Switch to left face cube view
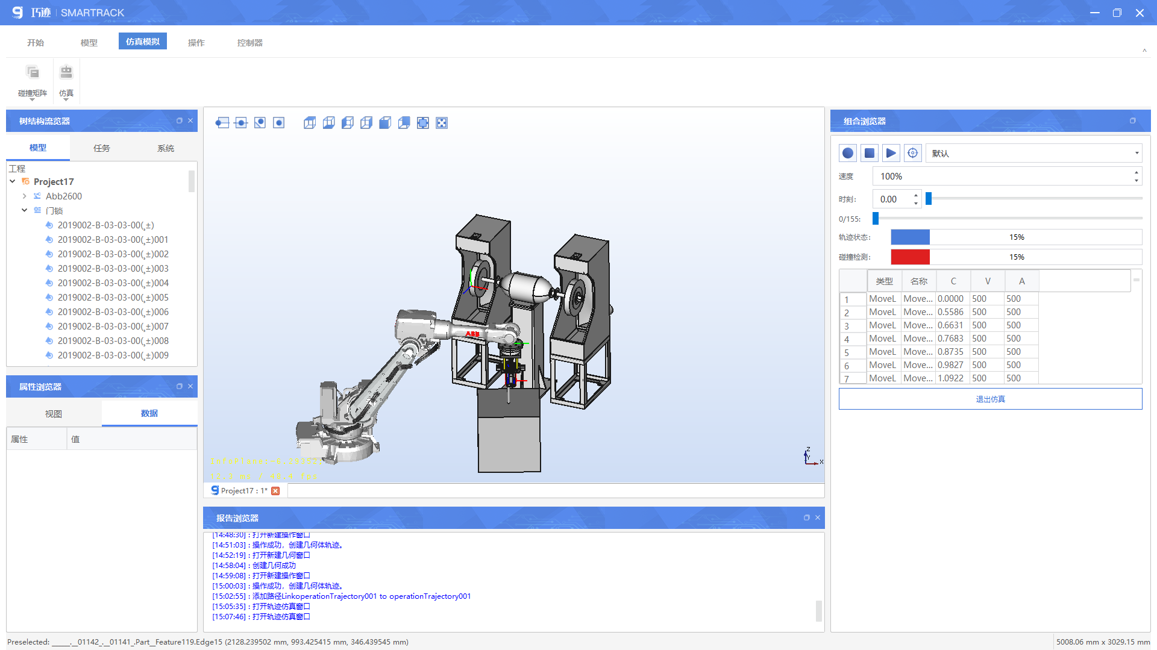The image size is (1157, 650). [x=348, y=123]
